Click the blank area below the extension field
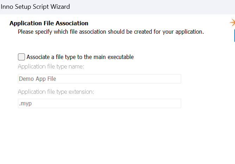This screenshot has width=235, height=164. pyautogui.click(x=100, y=135)
